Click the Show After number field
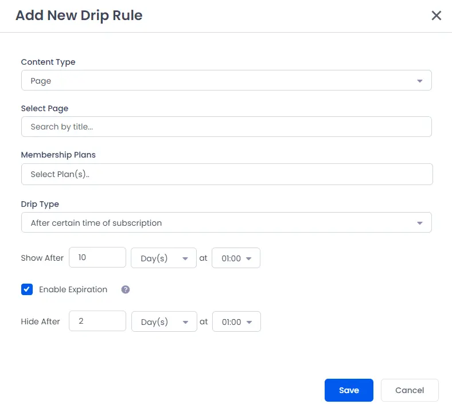The height and width of the screenshot is (416, 452). tap(97, 258)
